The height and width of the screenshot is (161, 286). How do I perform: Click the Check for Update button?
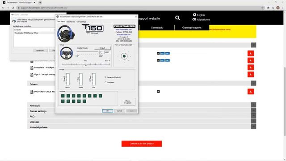click(127, 102)
